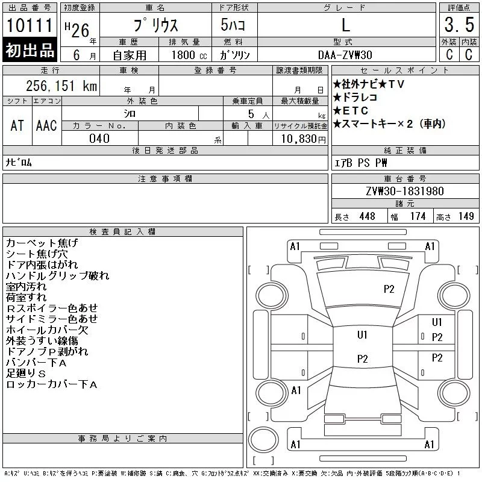482x482 pixels.
Task: Select the "検査員記入欄" section header
Action: (x=123, y=232)
